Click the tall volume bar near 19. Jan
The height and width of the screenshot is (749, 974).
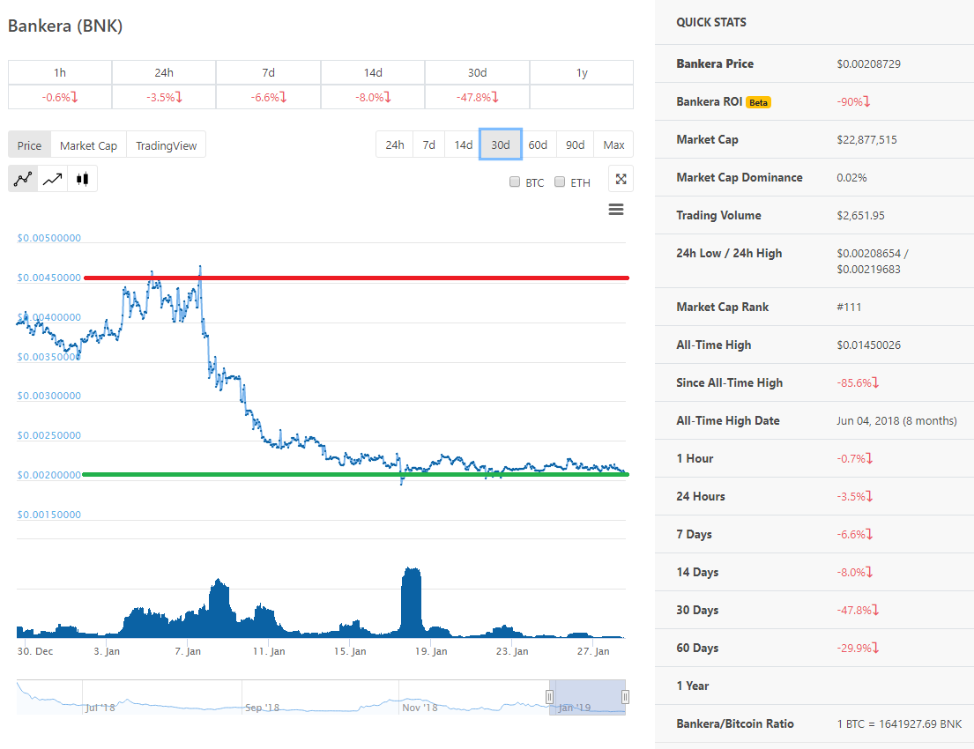(412, 603)
